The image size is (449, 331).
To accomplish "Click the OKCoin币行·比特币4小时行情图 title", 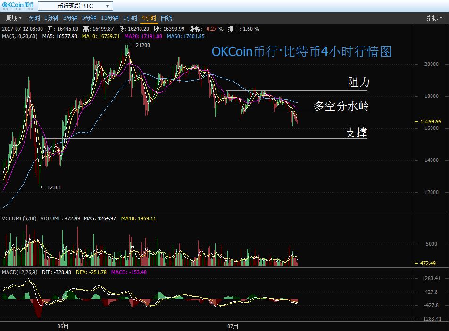I will click(x=301, y=52).
